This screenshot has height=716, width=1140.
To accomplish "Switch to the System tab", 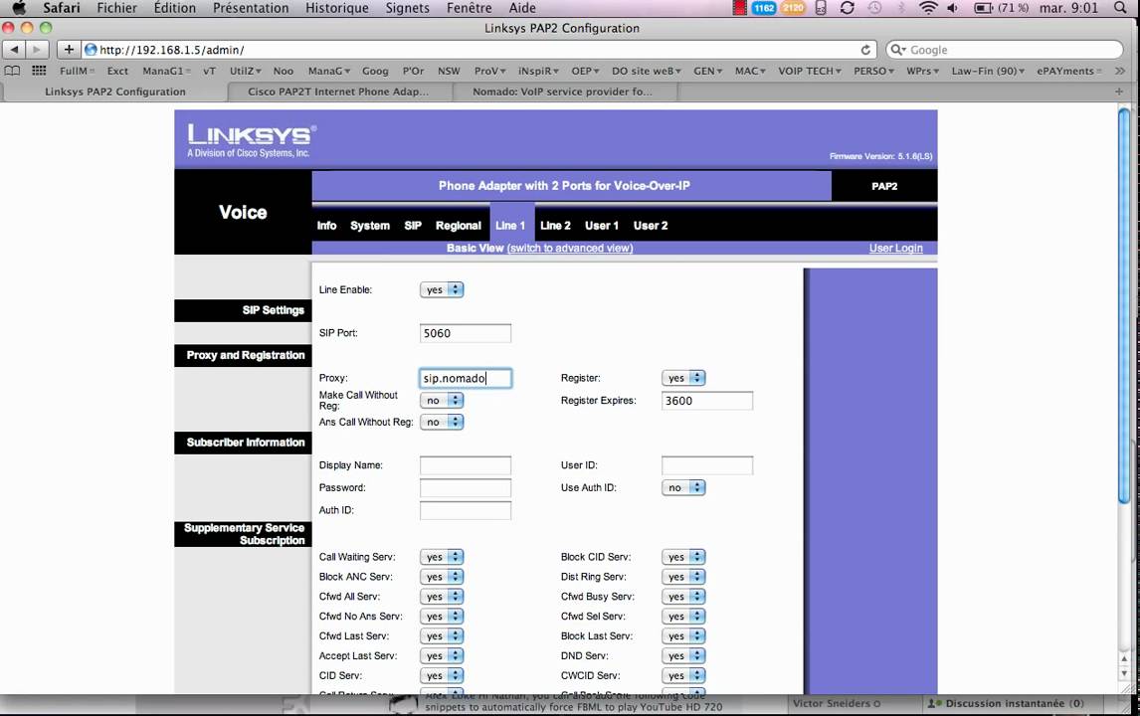I will [369, 226].
